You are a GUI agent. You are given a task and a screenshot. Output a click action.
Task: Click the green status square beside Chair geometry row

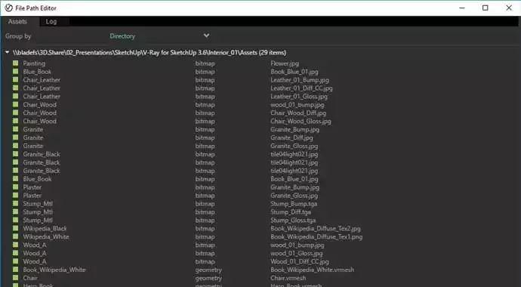(16, 278)
